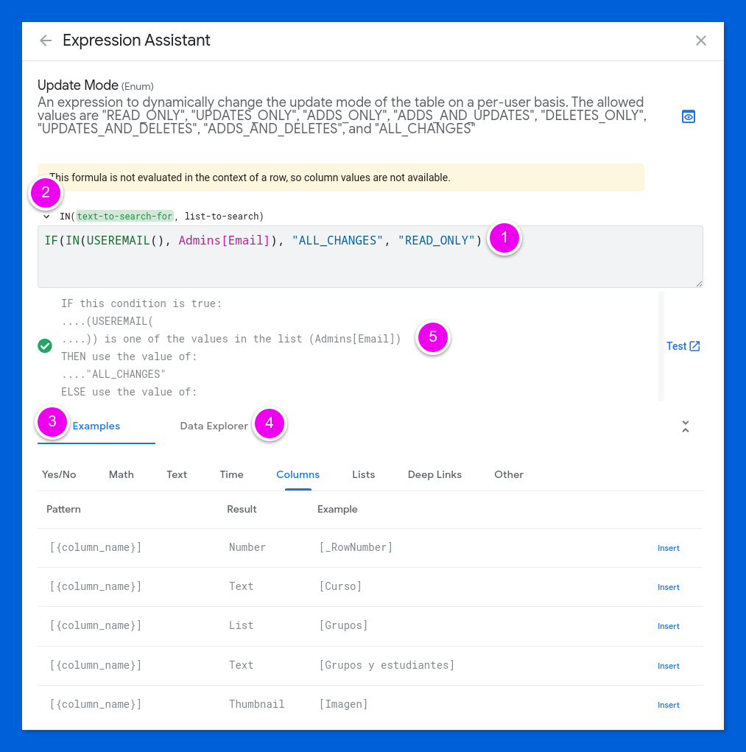Close the Expression Assistant dialog
Screen dimensions: 746x752
tap(701, 41)
